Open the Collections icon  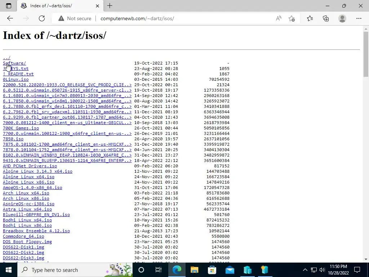(326, 18)
